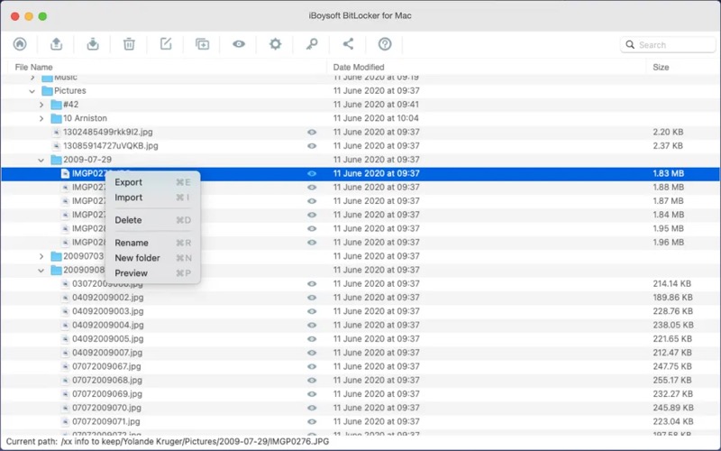Click the magnifier icon in search box
The height and width of the screenshot is (451, 721).
[630, 44]
